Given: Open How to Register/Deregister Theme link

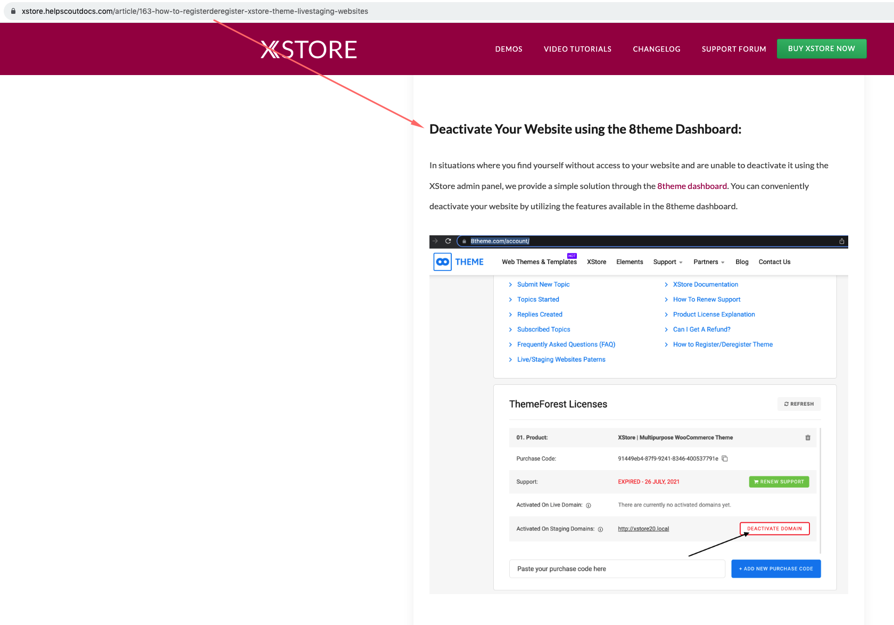Looking at the screenshot, I should pyautogui.click(x=723, y=344).
